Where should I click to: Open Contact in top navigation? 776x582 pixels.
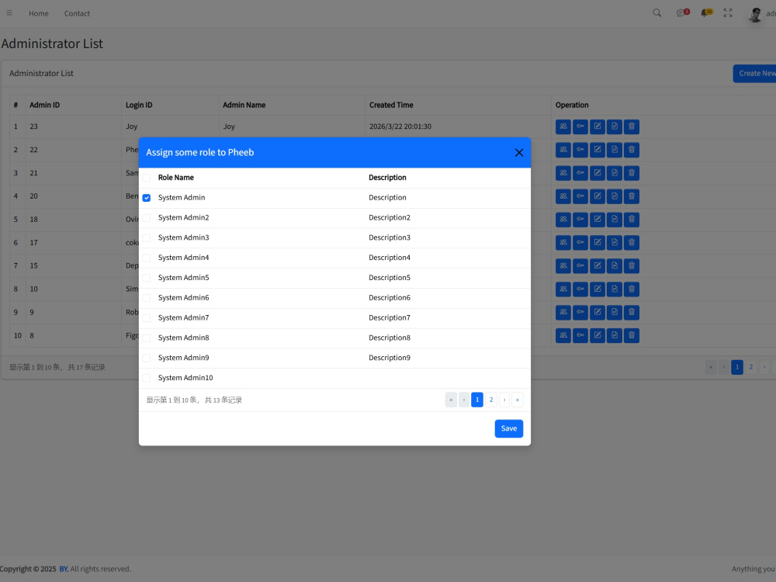[77, 13]
